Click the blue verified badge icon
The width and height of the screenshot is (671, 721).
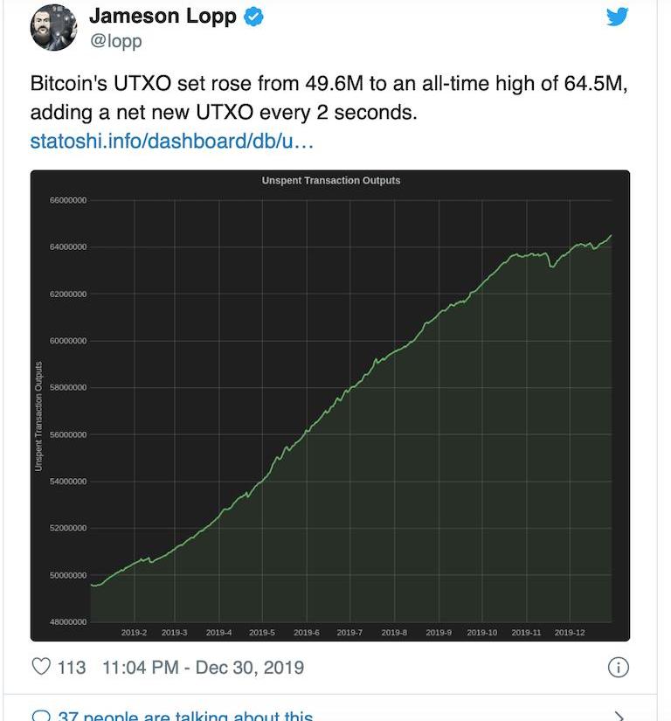coord(254,16)
